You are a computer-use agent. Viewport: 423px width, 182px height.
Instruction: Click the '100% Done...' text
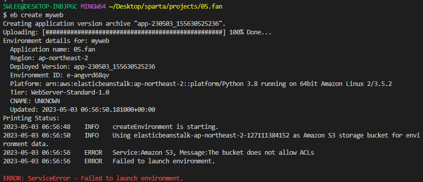pyautogui.click(x=250, y=32)
